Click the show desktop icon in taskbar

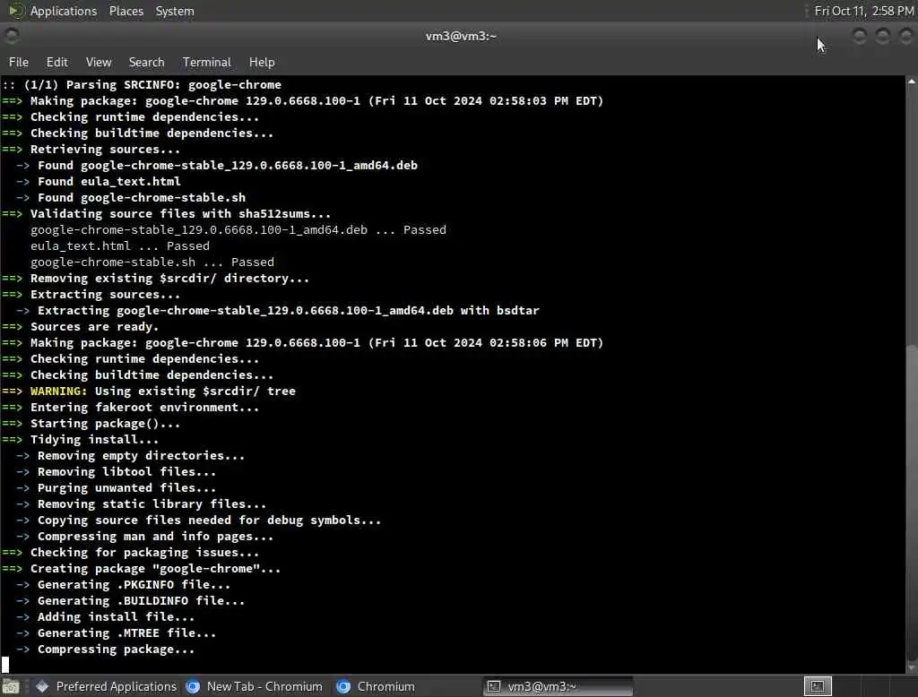(x=11, y=686)
